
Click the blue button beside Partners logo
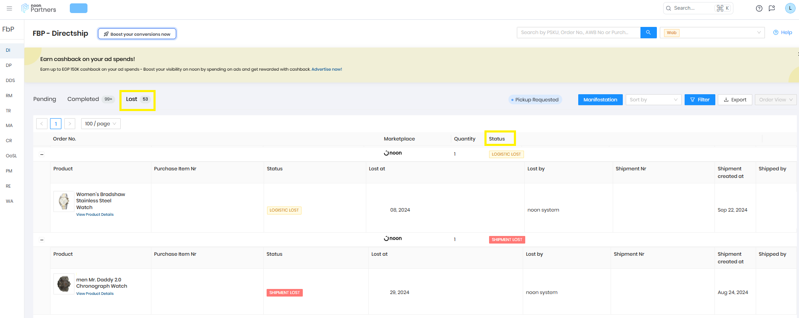tap(79, 8)
